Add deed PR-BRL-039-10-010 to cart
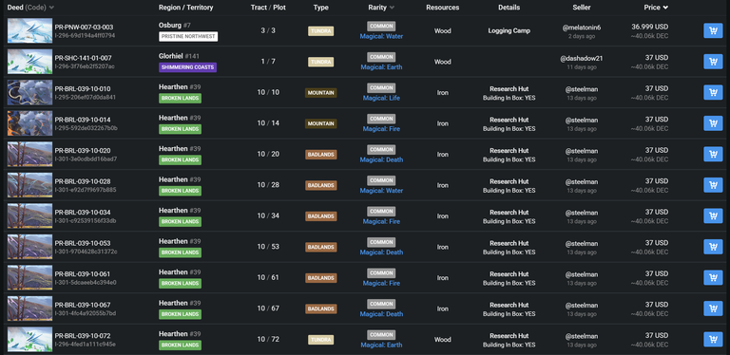730x355 pixels. click(713, 92)
